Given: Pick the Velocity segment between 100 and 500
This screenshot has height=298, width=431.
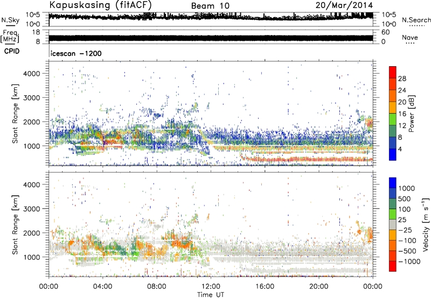Looking at the screenshot, I should [393, 204].
